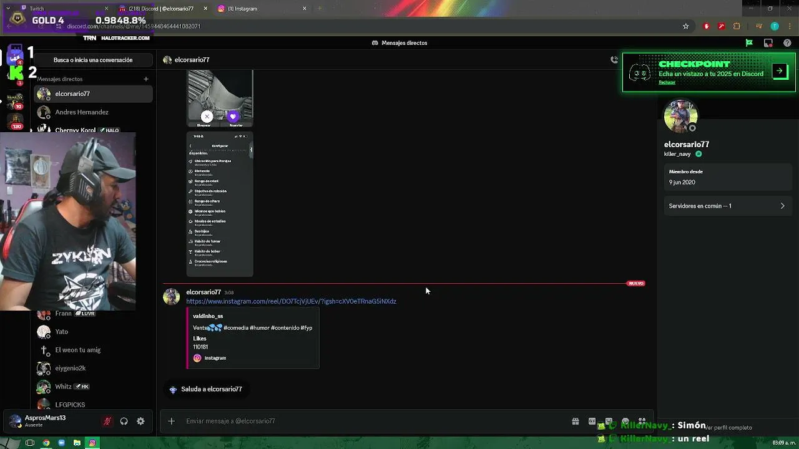Viewport: 799px width, 449px height.
Task: Open the emoji picker in message bar
Action: pos(625,421)
